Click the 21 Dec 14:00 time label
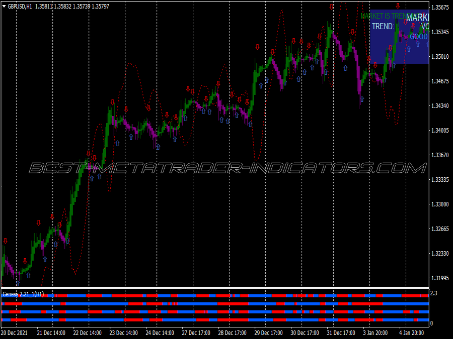This screenshot has height=339, width=453. point(51,333)
